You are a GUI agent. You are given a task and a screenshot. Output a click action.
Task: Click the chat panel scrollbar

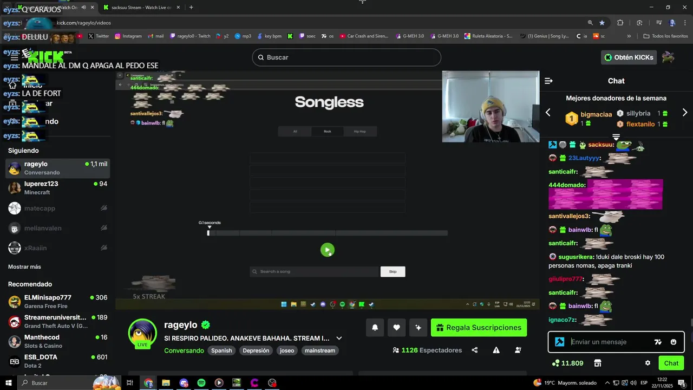[x=691, y=323]
